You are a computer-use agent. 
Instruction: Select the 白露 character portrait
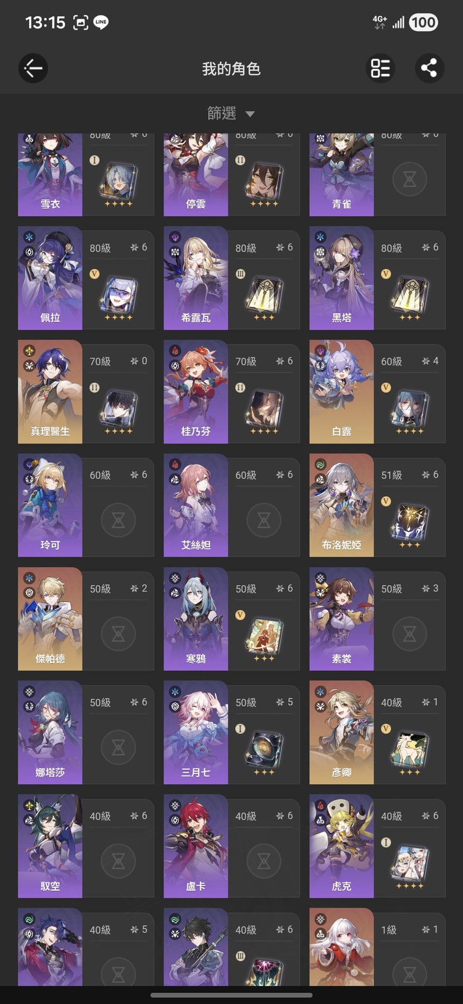pyautogui.click(x=341, y=392)
